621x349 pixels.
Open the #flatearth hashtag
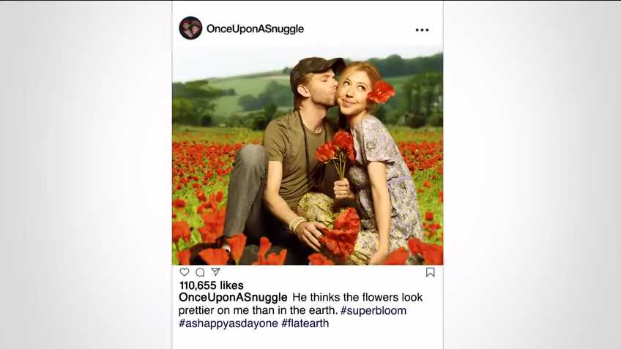(305, 323)
